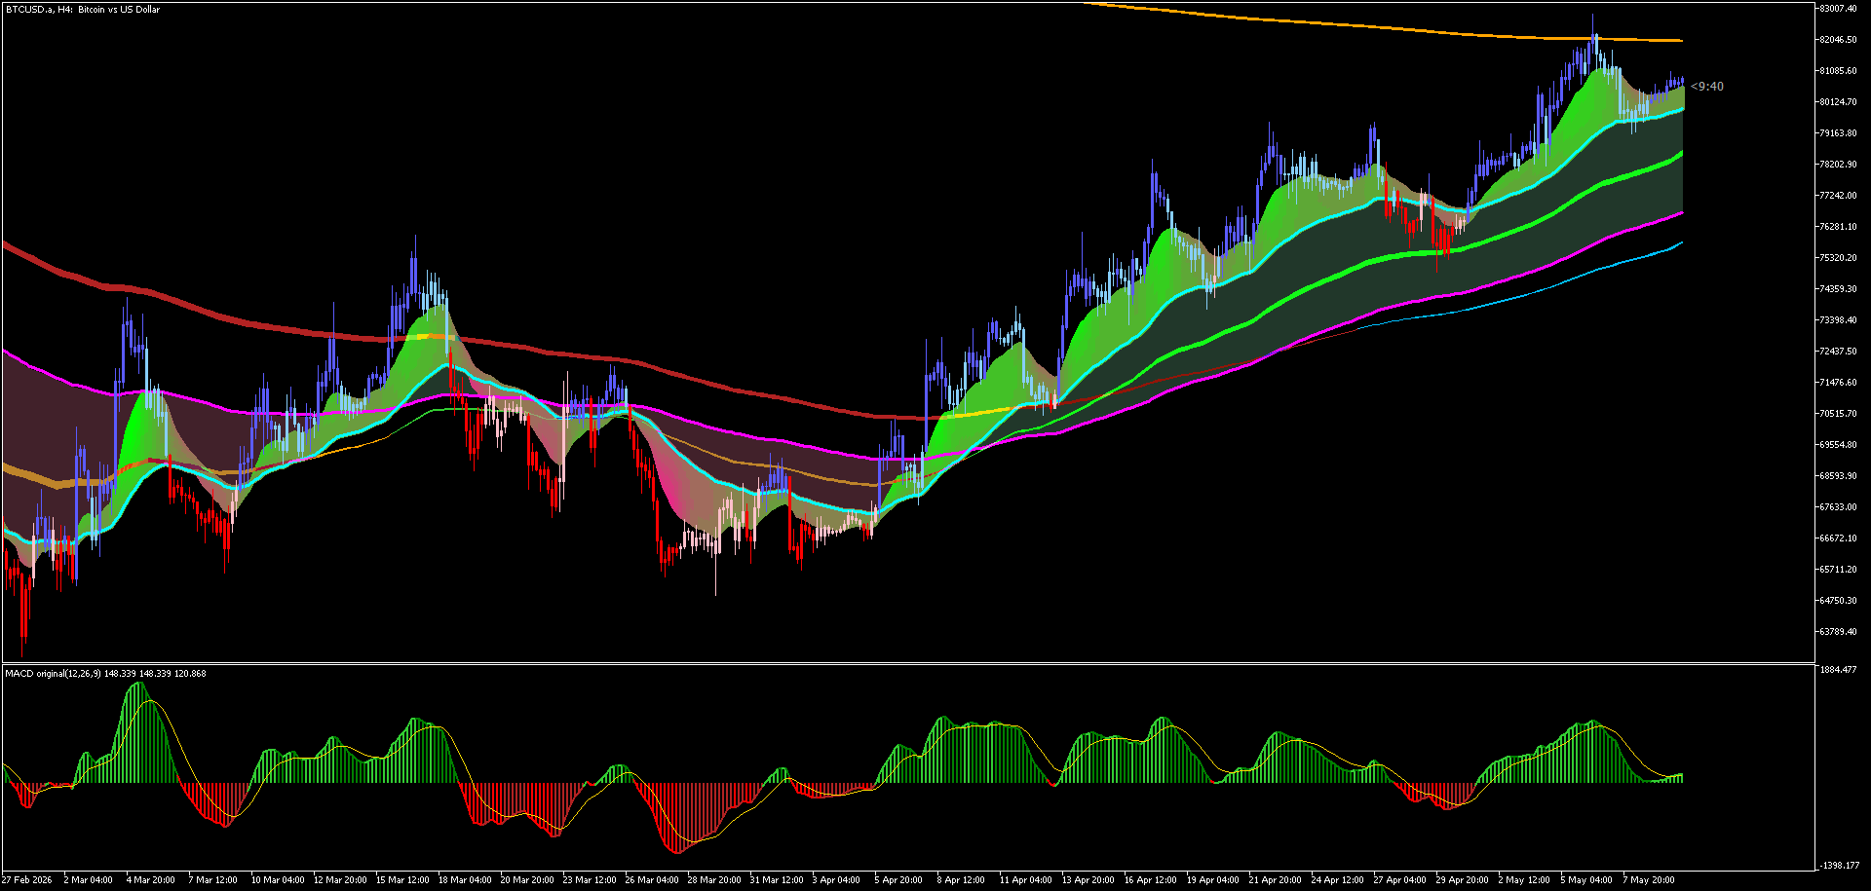1871x891 pixels.
Task: Click the 27 Feb 2026 date label
Action: [27, 880]
